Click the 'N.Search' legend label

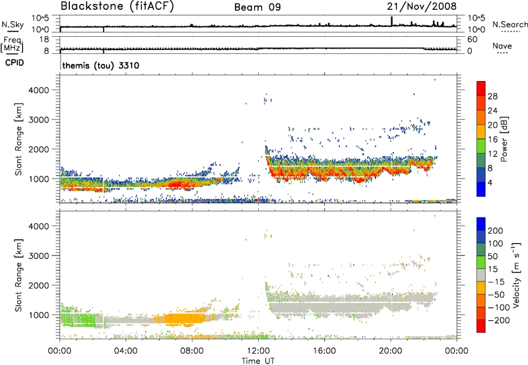(510, 24)
